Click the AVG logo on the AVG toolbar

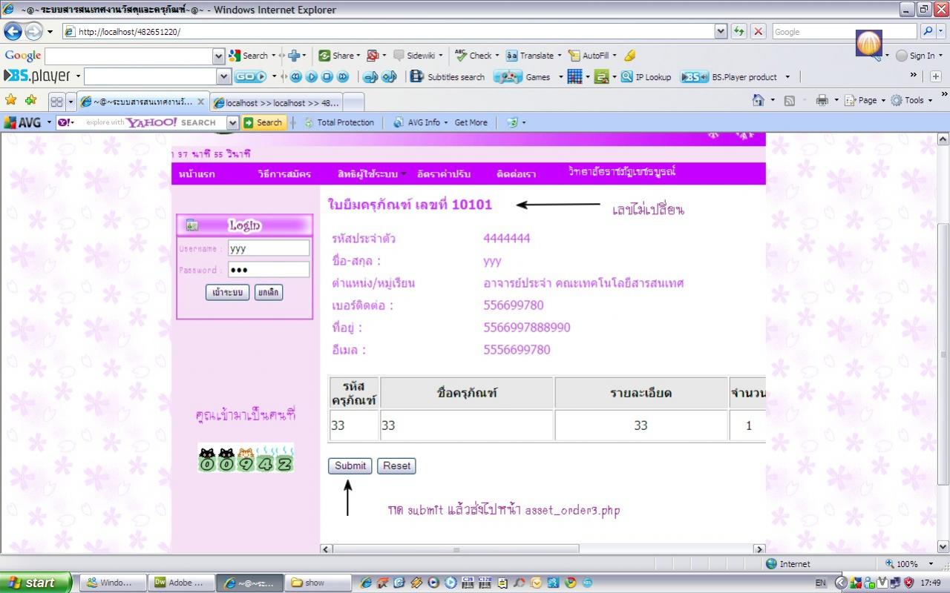(23, 122)
